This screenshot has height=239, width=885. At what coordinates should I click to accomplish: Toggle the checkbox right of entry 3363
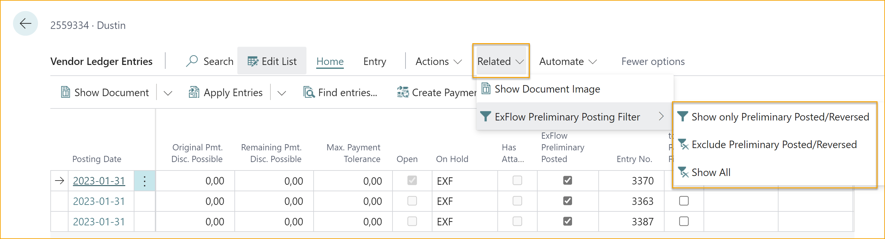point(684,201)
